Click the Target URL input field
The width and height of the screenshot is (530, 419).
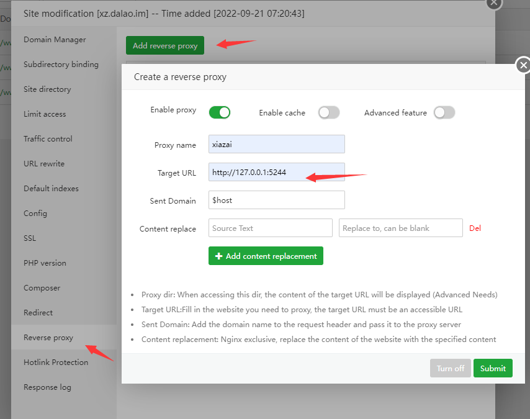pos(276,173)
